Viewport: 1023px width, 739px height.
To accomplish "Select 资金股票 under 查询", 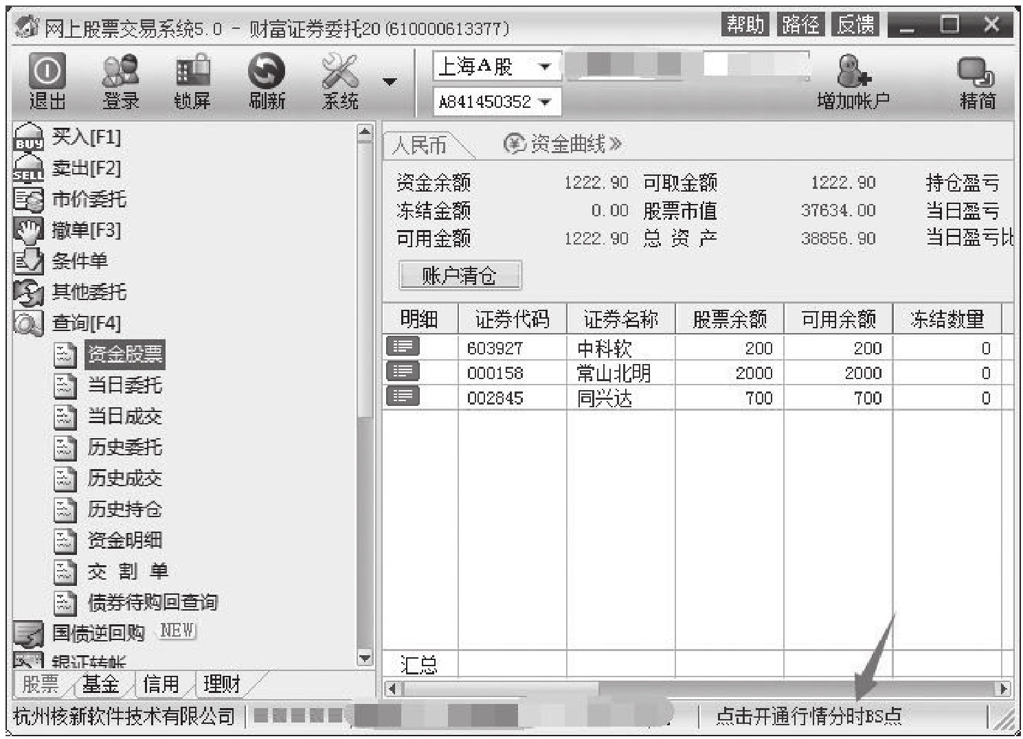I will (x=124, y=354).
